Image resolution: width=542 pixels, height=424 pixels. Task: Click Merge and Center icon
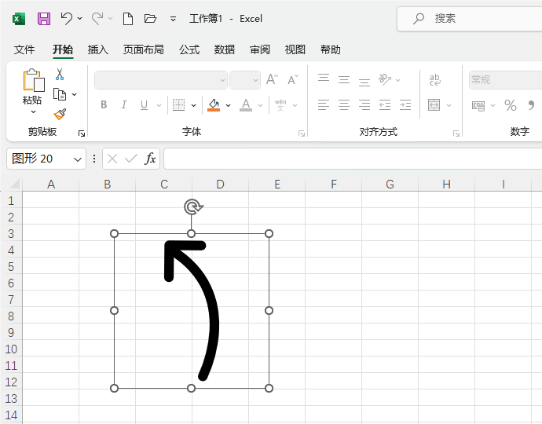434,104
